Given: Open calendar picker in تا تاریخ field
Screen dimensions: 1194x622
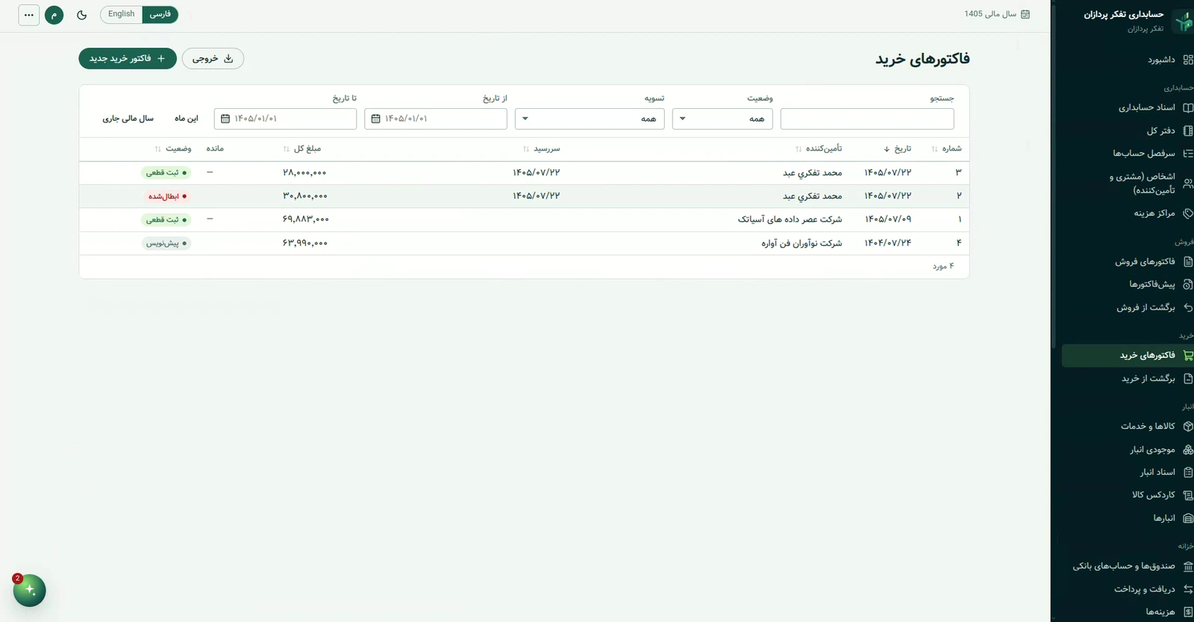Looking at the screenshot, I should point(225,119).
